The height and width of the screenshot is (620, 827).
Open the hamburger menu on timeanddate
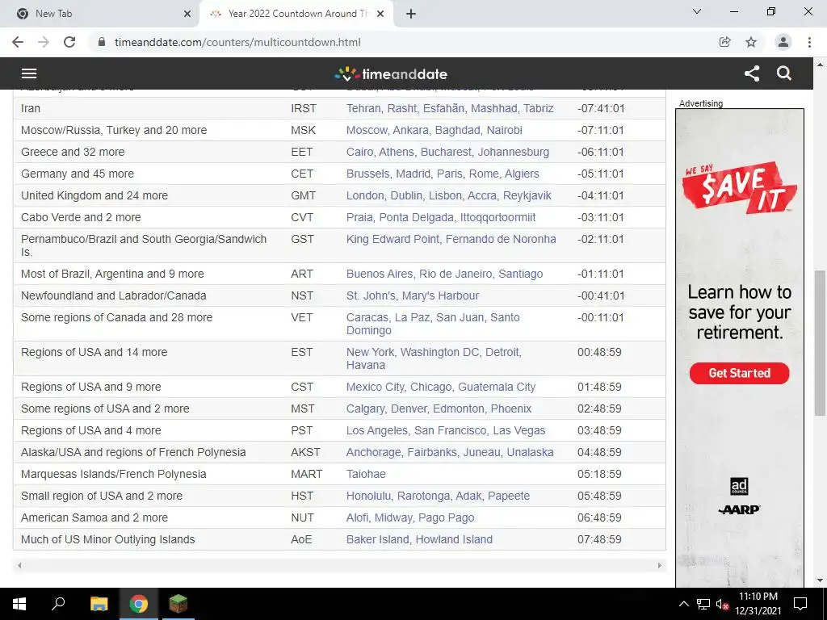click(29, 73)
